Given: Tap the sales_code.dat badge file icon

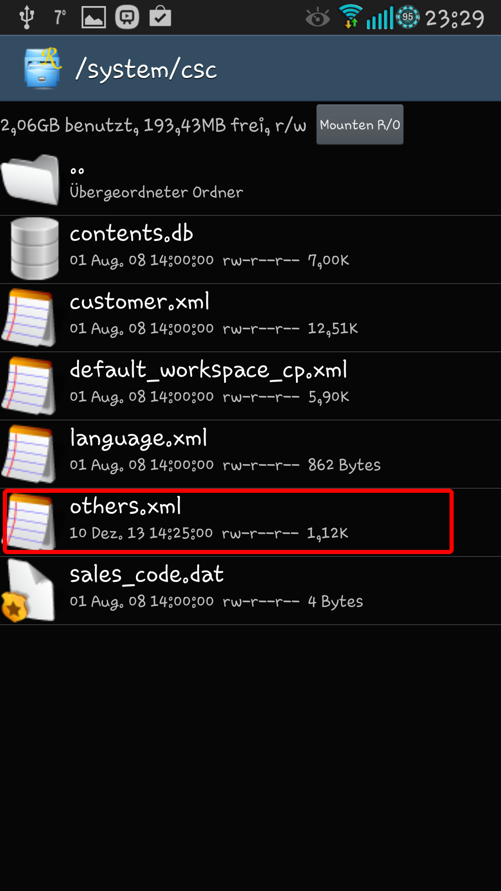Looking at the screenshot, I should [x=28, y=590].
